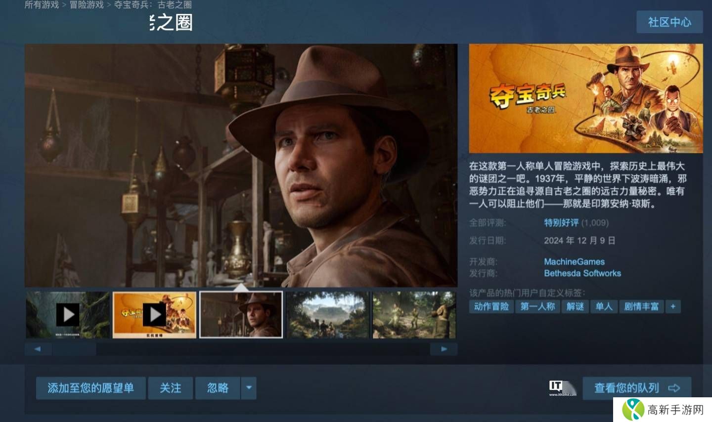Open the 所有游戏 breadcrumb link
712x422 pixels.
(42, 5)
